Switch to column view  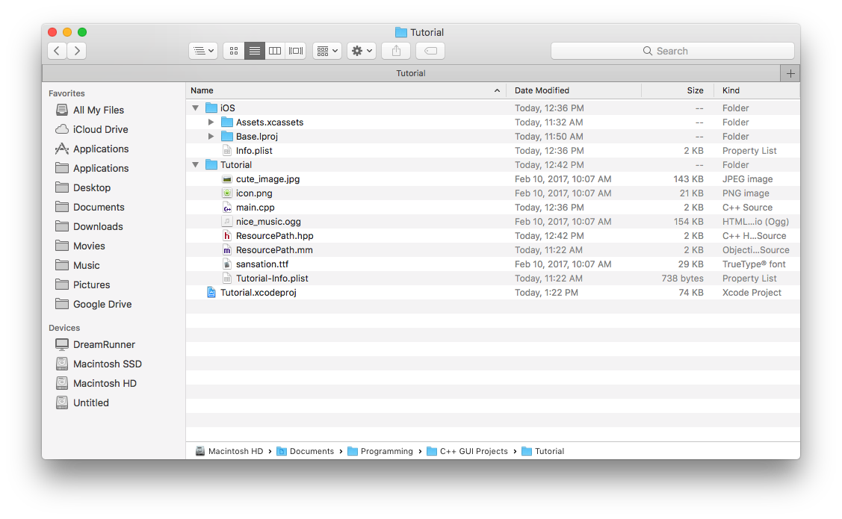(x=275, y=50)
